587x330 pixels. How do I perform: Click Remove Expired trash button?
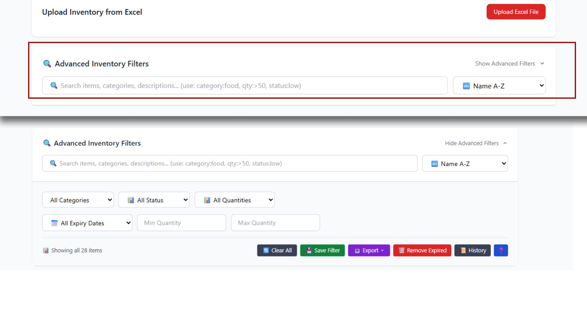pos(422,250)
